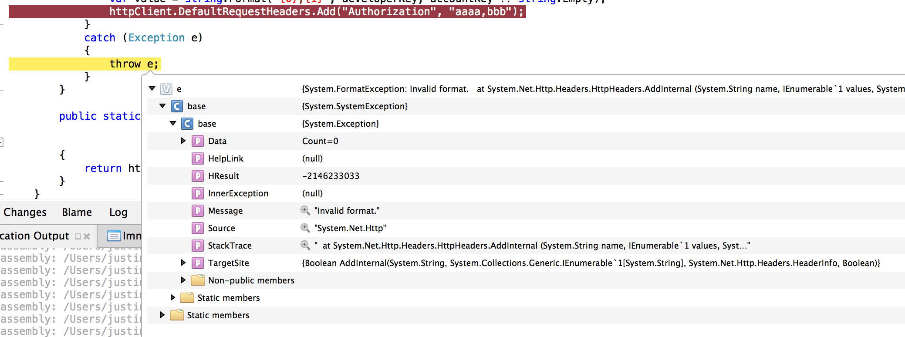Select the Changes tab

point(25,212)
